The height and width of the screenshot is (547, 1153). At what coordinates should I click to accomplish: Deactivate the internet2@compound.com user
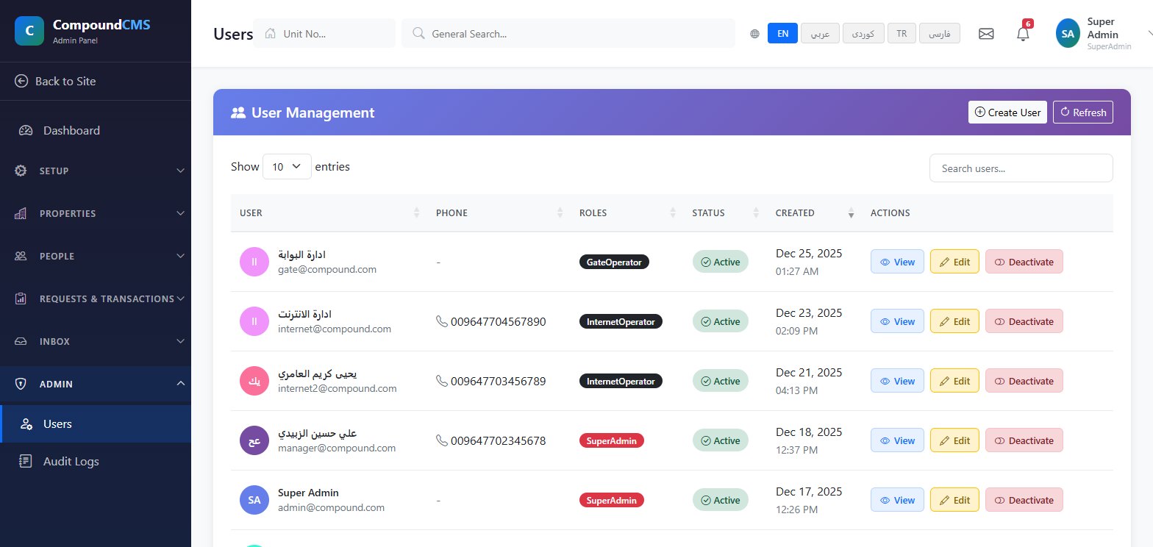coord(1024,381)
